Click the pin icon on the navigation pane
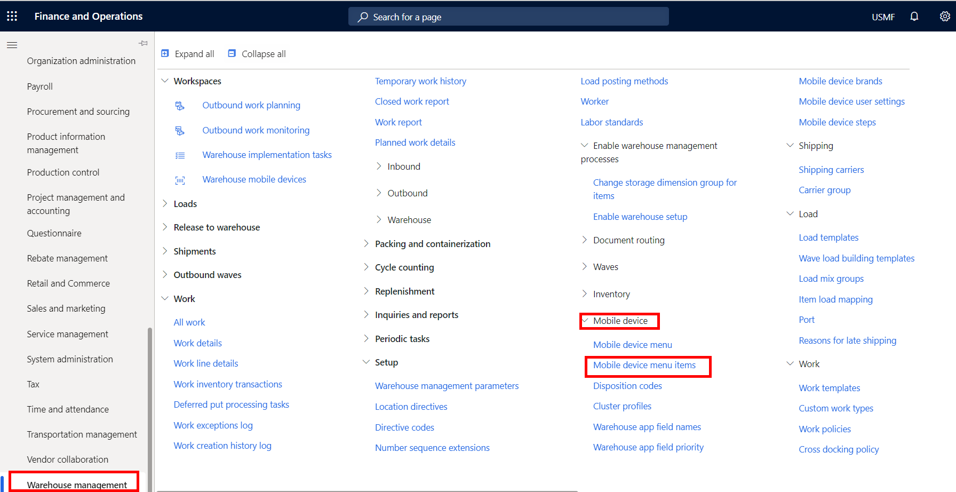The width and height of the screenshot is (956, 492). [x=142, y=43]
